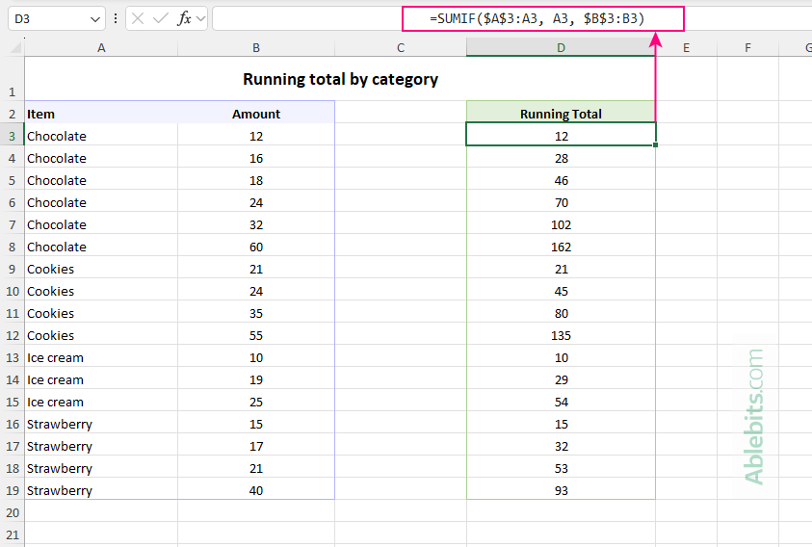Click the Name Box showing D3
This screenshot has width=812, height=547.
[x=57, y=19]
